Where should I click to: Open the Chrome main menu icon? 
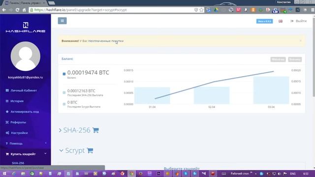pyautogui.click(x=313, y=10)
